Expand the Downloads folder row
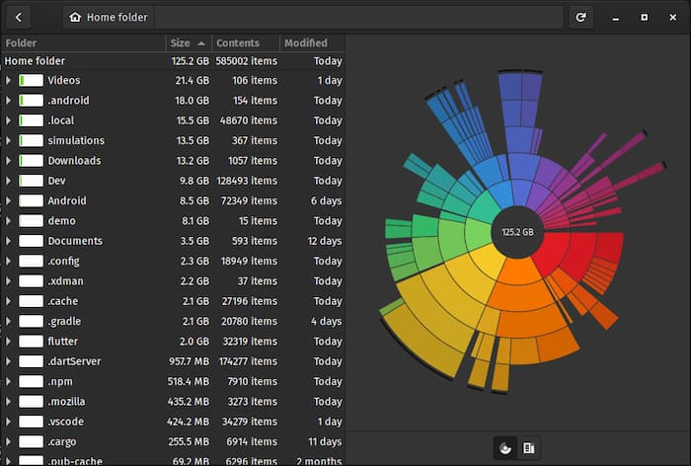The width and height of the screenshot is (691, 466). coord(8,161)
